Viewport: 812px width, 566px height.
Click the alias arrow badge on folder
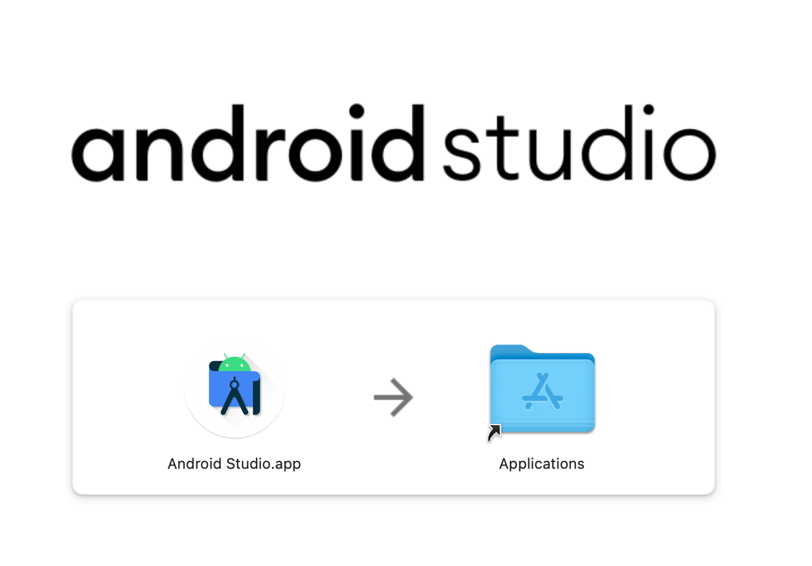pyautogui.click(x=494, y=432)
